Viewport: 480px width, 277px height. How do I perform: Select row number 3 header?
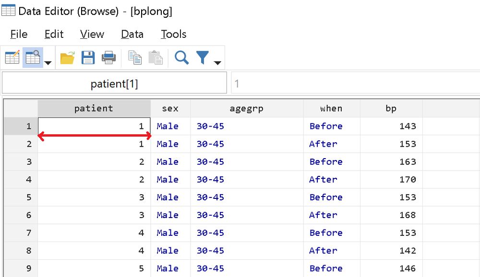[x=21, y=162]
